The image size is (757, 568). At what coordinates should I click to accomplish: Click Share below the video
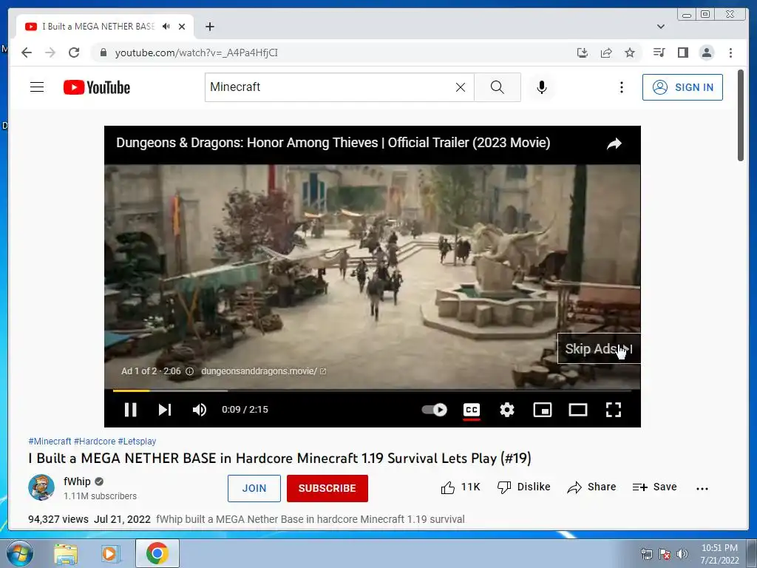click(x=591, y=487)
